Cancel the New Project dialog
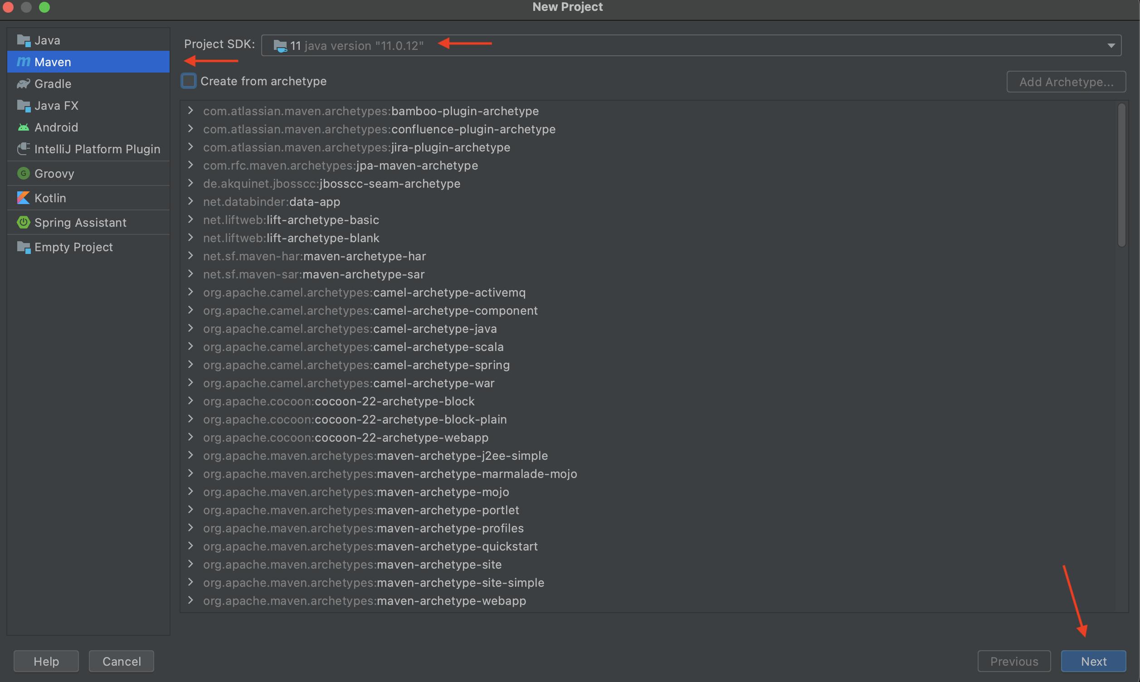Screen dimensions: 1140x682 [x=122, y=661]
